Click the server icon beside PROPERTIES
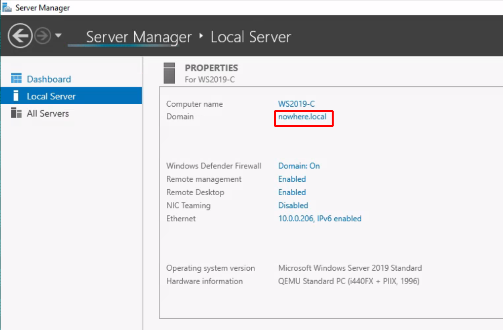The width and height of the screenshot is (503, 330). (x=169, y=73)
